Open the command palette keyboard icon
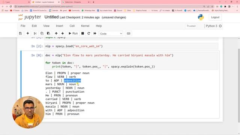240x135 pixels. point(128,33)
